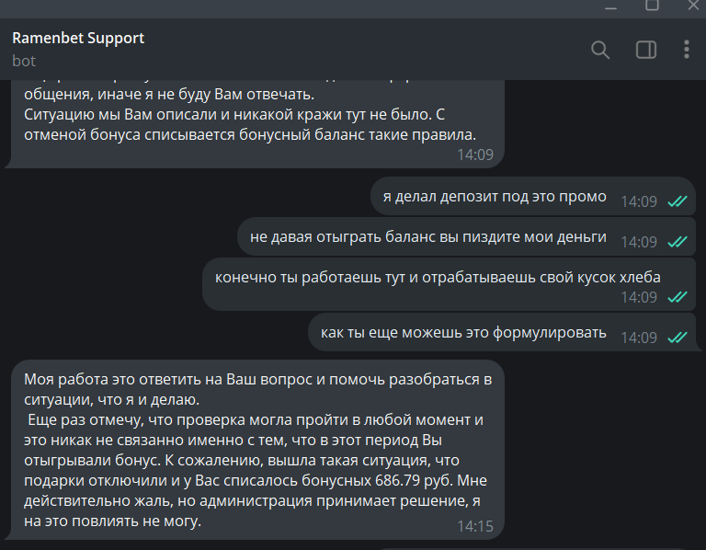Open the three-dot chat options menu
Image resolution: width=706 pixels, height=550 pixels.
[x=687, y=50]
